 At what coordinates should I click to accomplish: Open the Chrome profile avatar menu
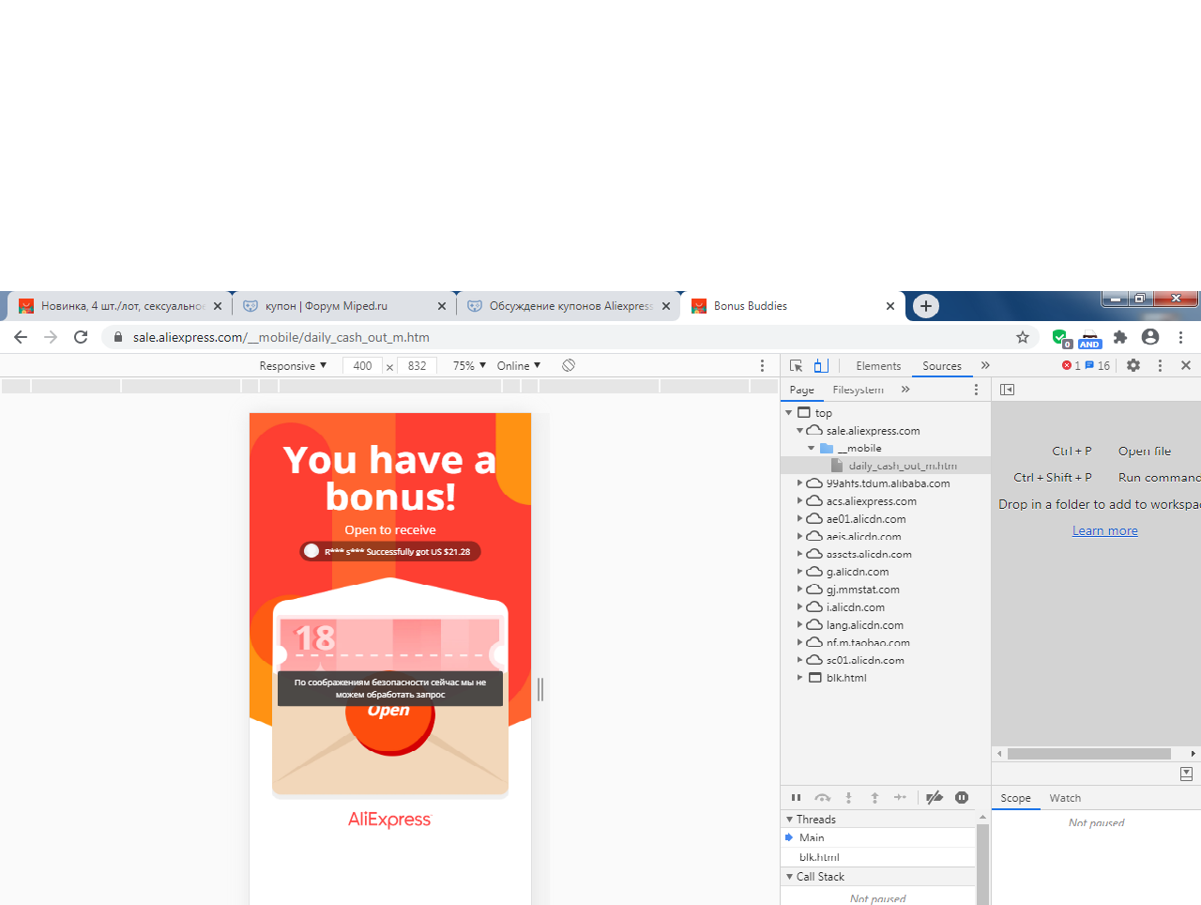[x=1150, y=337]
